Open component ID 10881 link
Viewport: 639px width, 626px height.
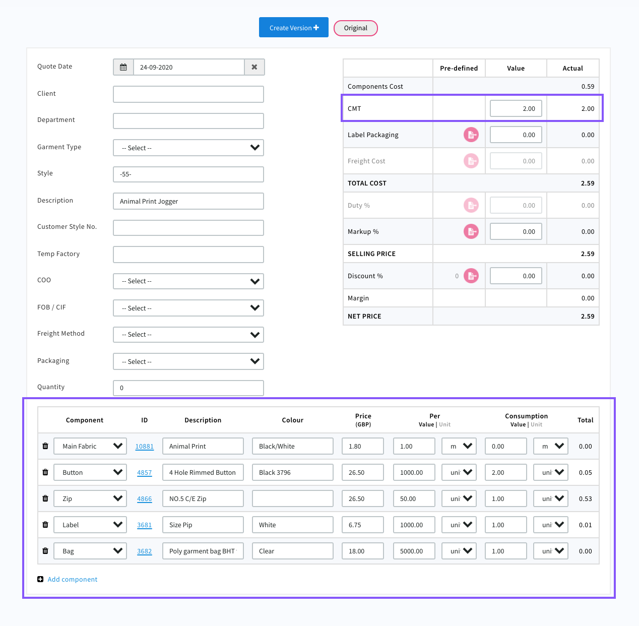coord(144,447)
